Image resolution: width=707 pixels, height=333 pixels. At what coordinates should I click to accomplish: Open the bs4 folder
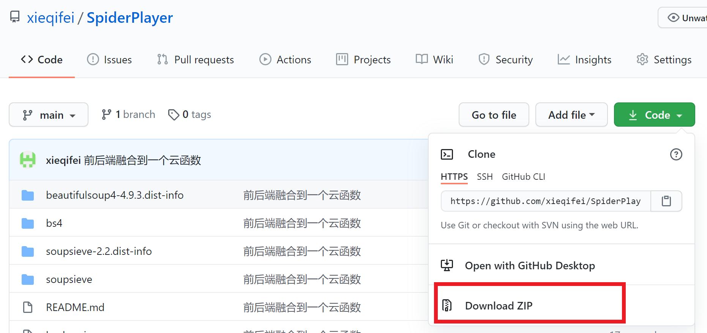[54, 223]
